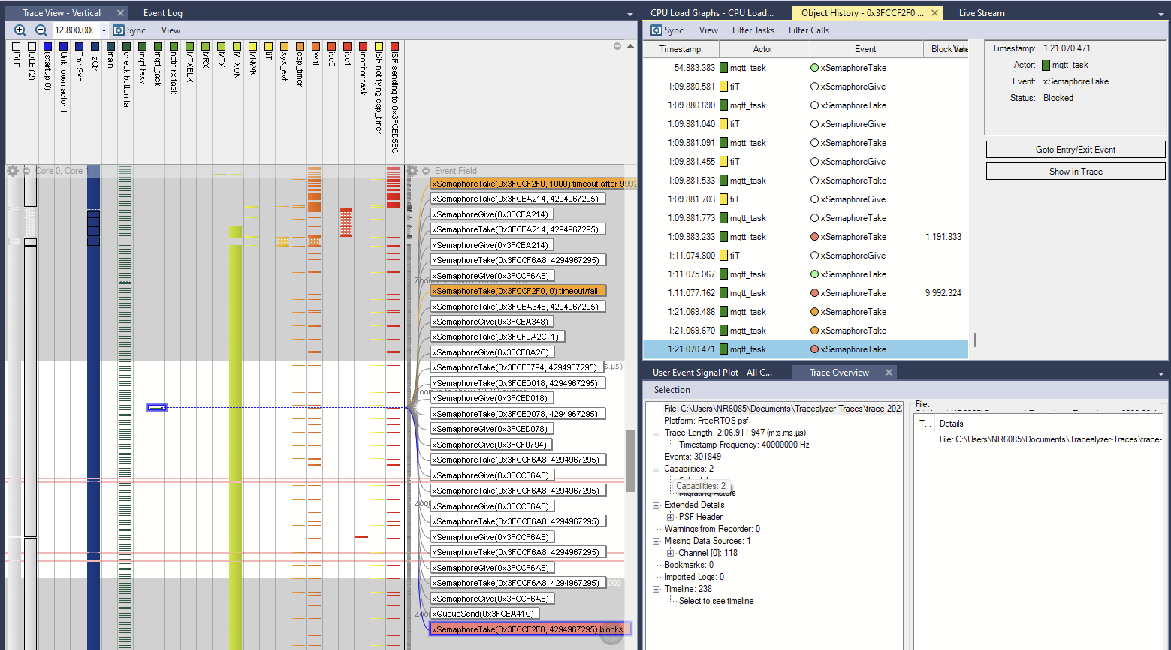
Task: Open the zoom level dropdown arrow
Action: point(104,31)
